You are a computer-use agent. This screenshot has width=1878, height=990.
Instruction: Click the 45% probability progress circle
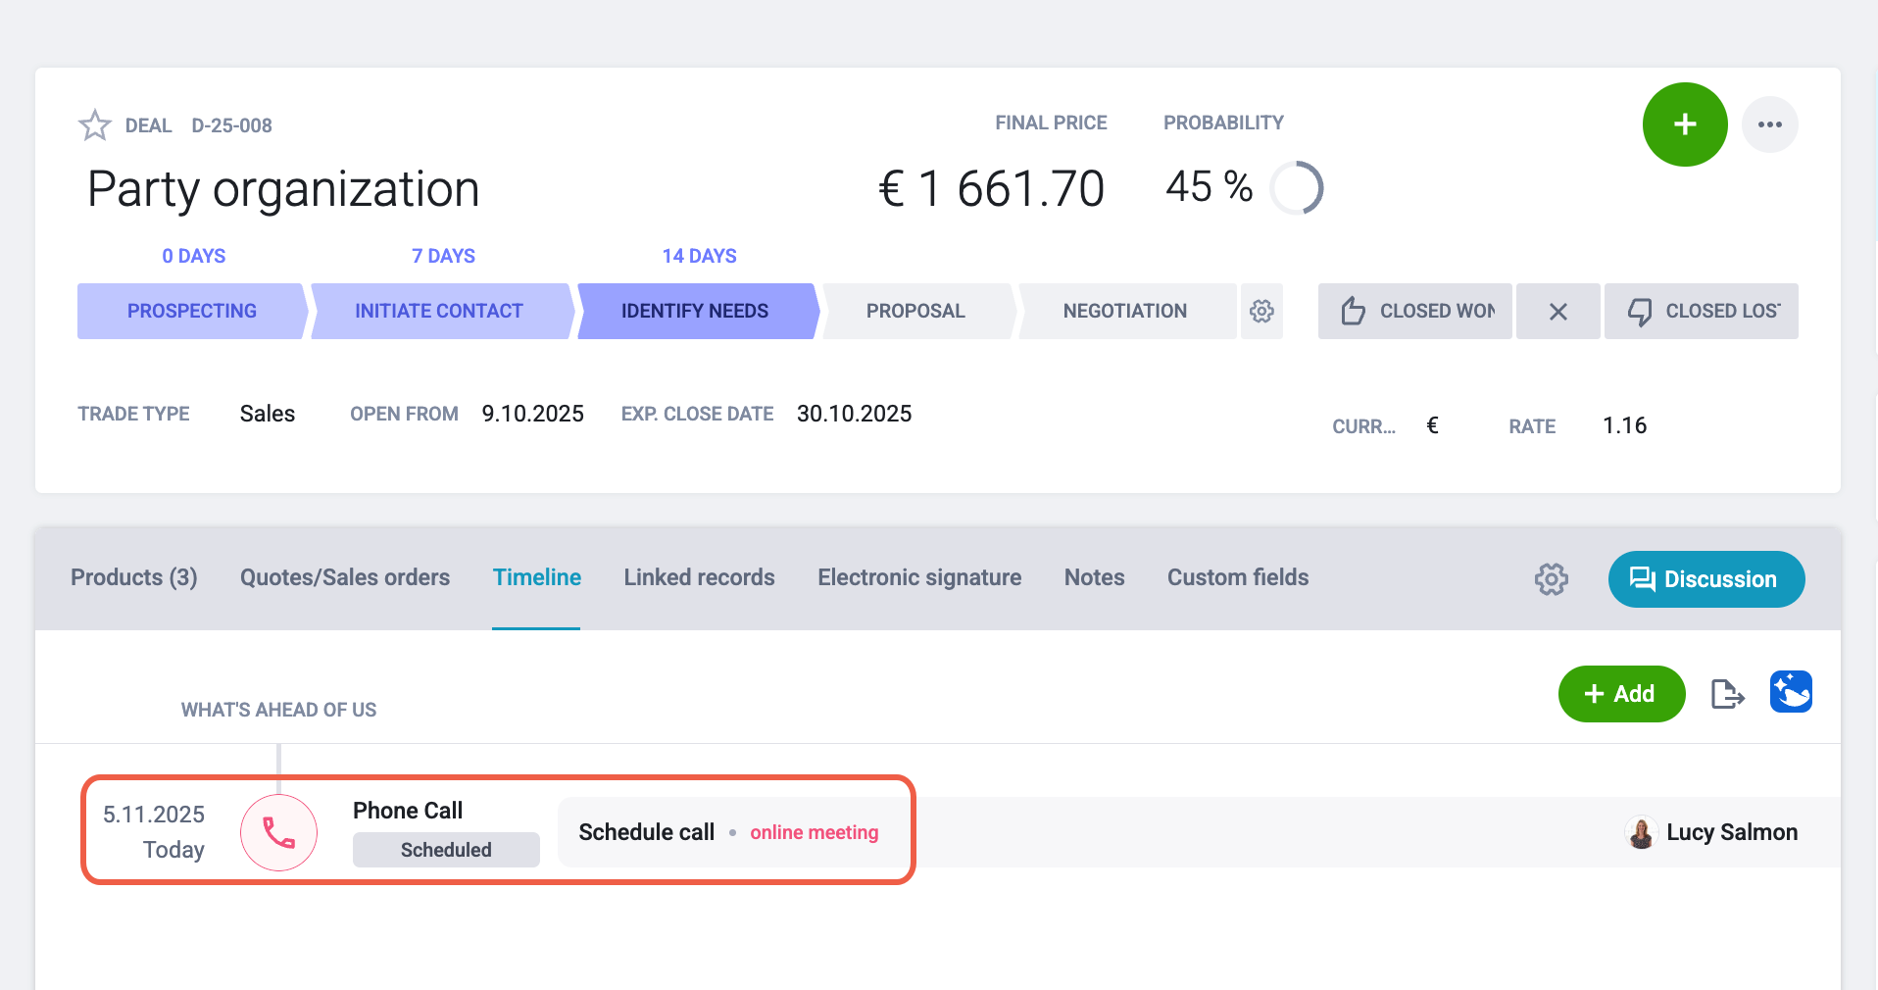(x=1297, y=188)
